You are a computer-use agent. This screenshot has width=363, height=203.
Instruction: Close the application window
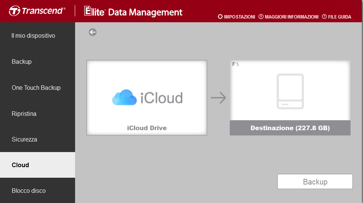coord(356,5)
